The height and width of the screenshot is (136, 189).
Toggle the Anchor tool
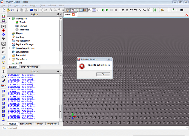(x=4, y=72)
